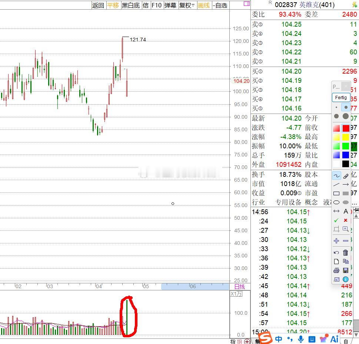The image size is (359, 344).
Task: Click 返回 to go back
Action: (98, 5)
